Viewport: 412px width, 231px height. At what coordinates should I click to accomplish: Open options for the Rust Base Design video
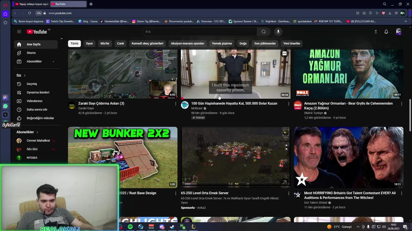click(x=176, y=193)
